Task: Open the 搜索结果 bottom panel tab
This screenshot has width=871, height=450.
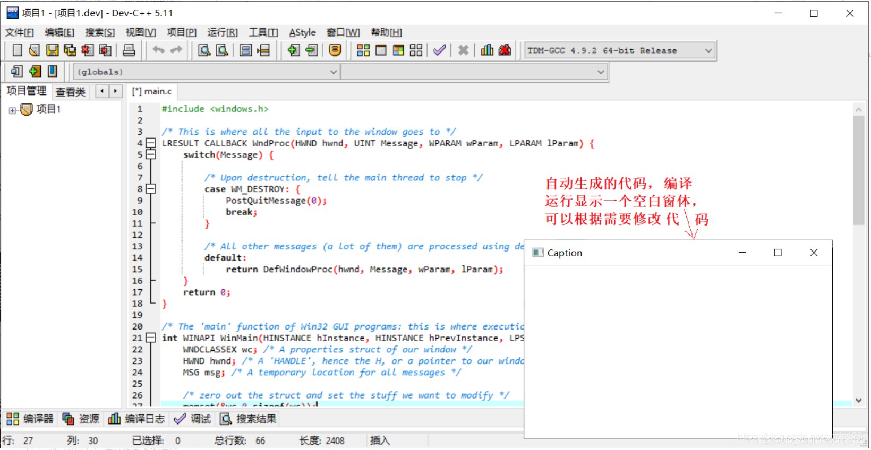Action: coord(249,419)
